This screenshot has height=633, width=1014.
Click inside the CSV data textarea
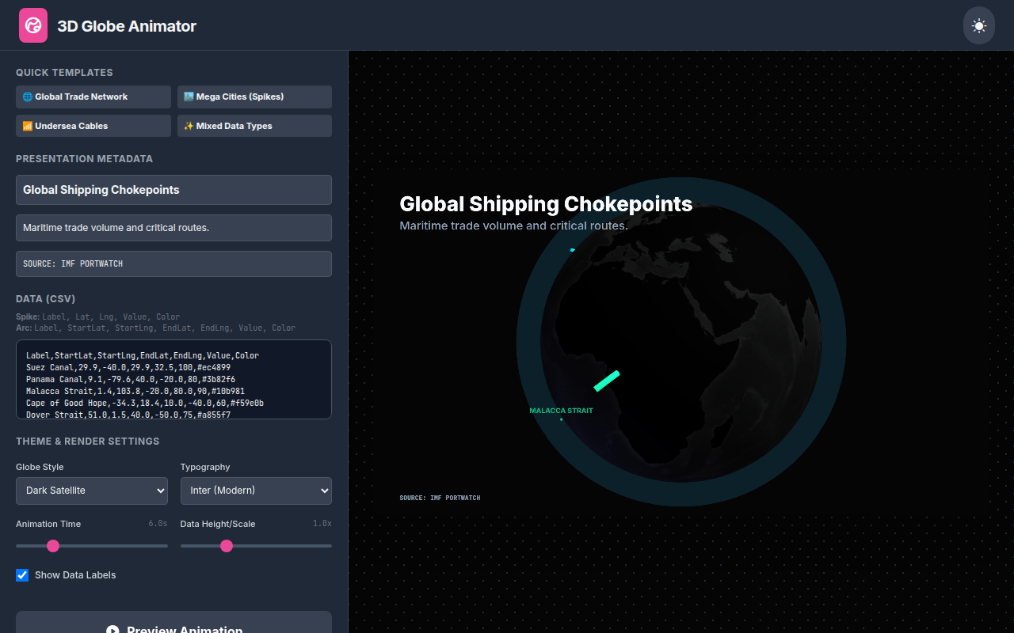coord(173,379)
